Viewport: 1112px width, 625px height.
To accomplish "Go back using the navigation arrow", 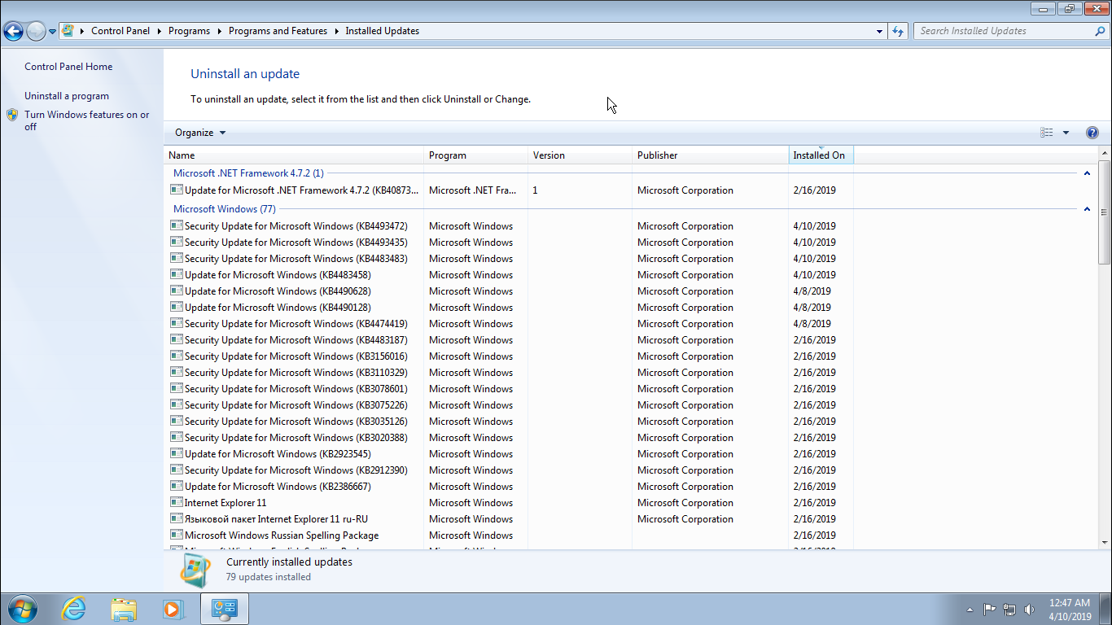I will [13, 31].
